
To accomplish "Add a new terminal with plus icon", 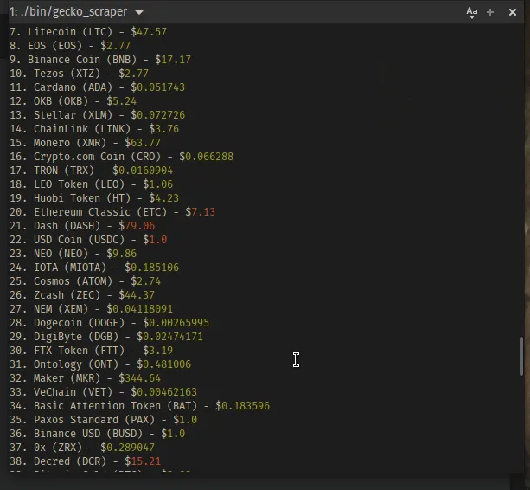I will [x=490, y=12].
